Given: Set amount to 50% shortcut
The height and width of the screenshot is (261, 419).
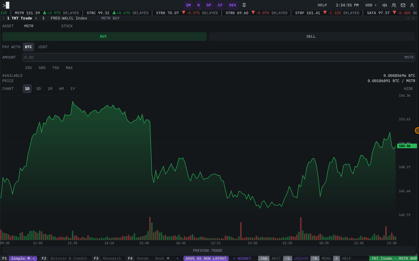Looking at the screenshot, I should [x=42, y=68].
